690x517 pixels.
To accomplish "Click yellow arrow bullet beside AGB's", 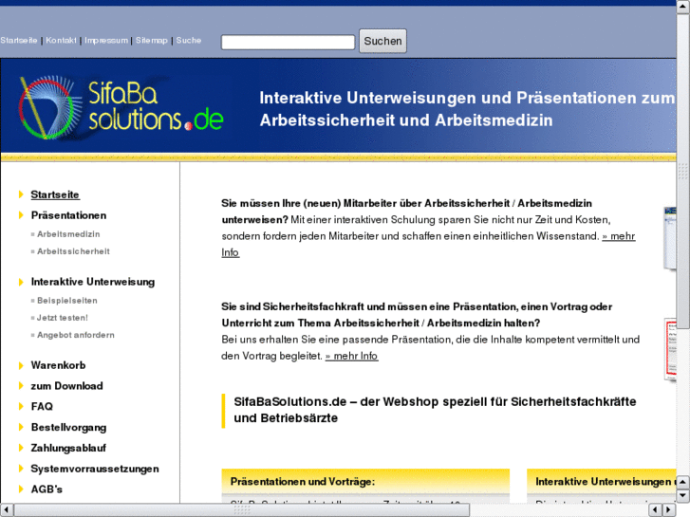I will 21,489.
